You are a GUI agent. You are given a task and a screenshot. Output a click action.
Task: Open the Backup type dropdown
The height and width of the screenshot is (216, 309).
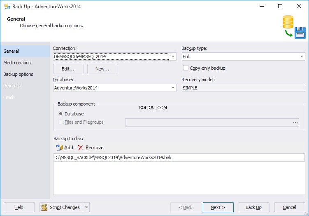tap(302, 56)
